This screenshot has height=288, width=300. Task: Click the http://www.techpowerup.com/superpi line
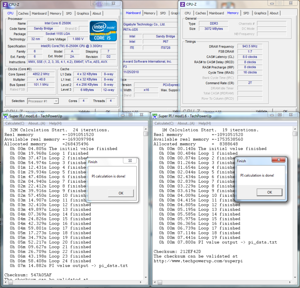click(x=198, y=261)
